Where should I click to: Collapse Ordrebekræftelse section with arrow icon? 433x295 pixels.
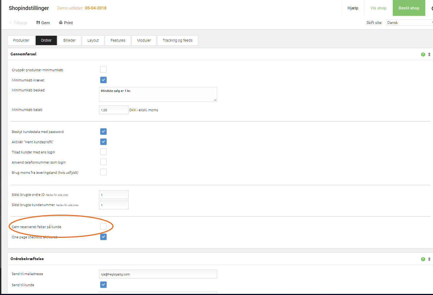(x=429, y=259)
